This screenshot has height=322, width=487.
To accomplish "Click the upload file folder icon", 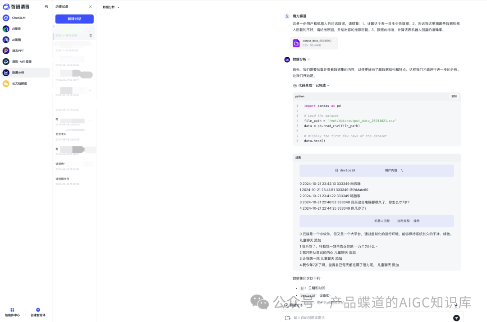I will (x=288, y=317).
